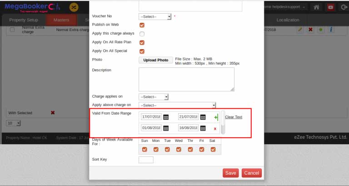
Task: Click the 01/08/2018 from date field
Action: pyautogui.click(x=151, y=128)
